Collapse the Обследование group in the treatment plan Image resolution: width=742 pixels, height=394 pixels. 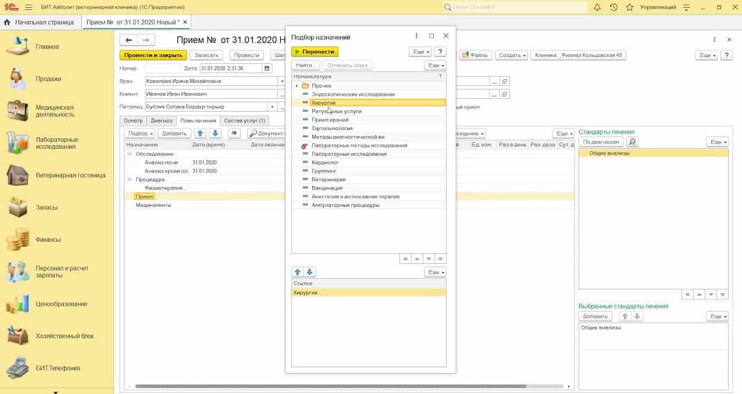130,154
